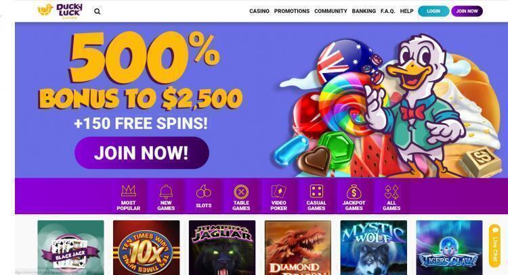Screen dimensions: 508x275
Task: Click the Login button
Action: pyautogui.click(x=433, y=11)
